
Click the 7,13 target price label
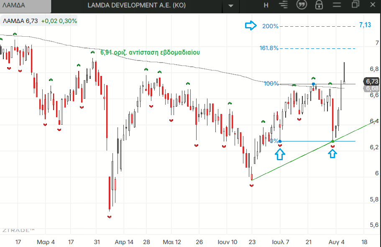365,25
